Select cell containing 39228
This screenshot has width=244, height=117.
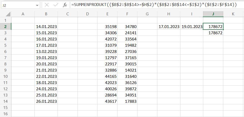(107, 52)
